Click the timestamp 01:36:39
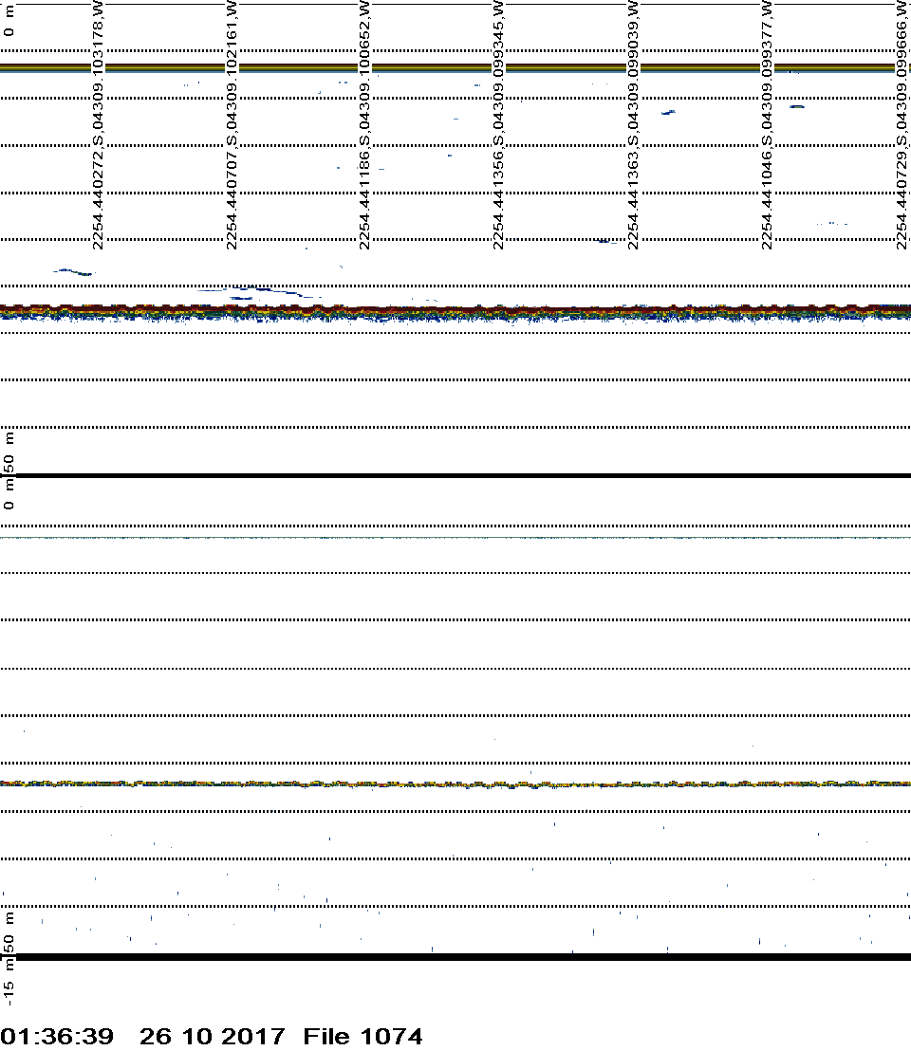 pos(57,1036)
